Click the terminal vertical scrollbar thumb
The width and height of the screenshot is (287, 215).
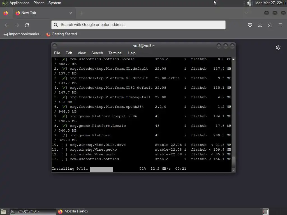click(233, 162)
